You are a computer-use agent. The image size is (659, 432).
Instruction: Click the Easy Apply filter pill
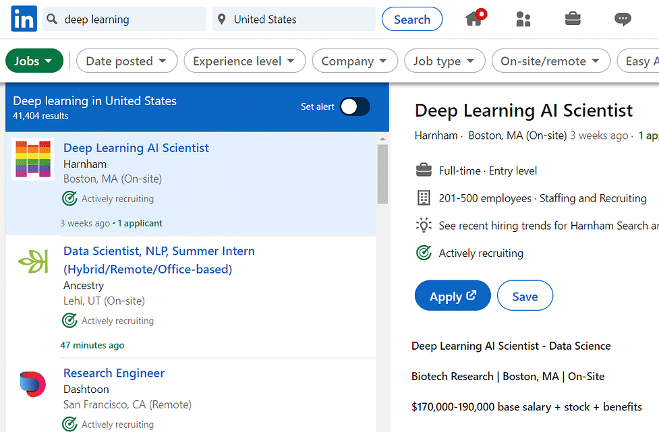(x=638, y=61)
